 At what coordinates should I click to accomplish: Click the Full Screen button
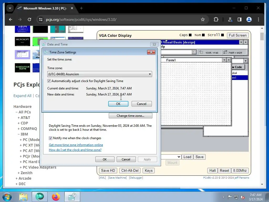pos(237,36)
